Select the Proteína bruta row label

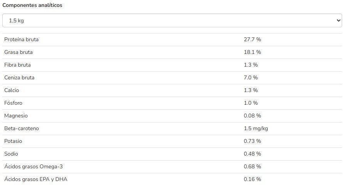tap(21, 39)
